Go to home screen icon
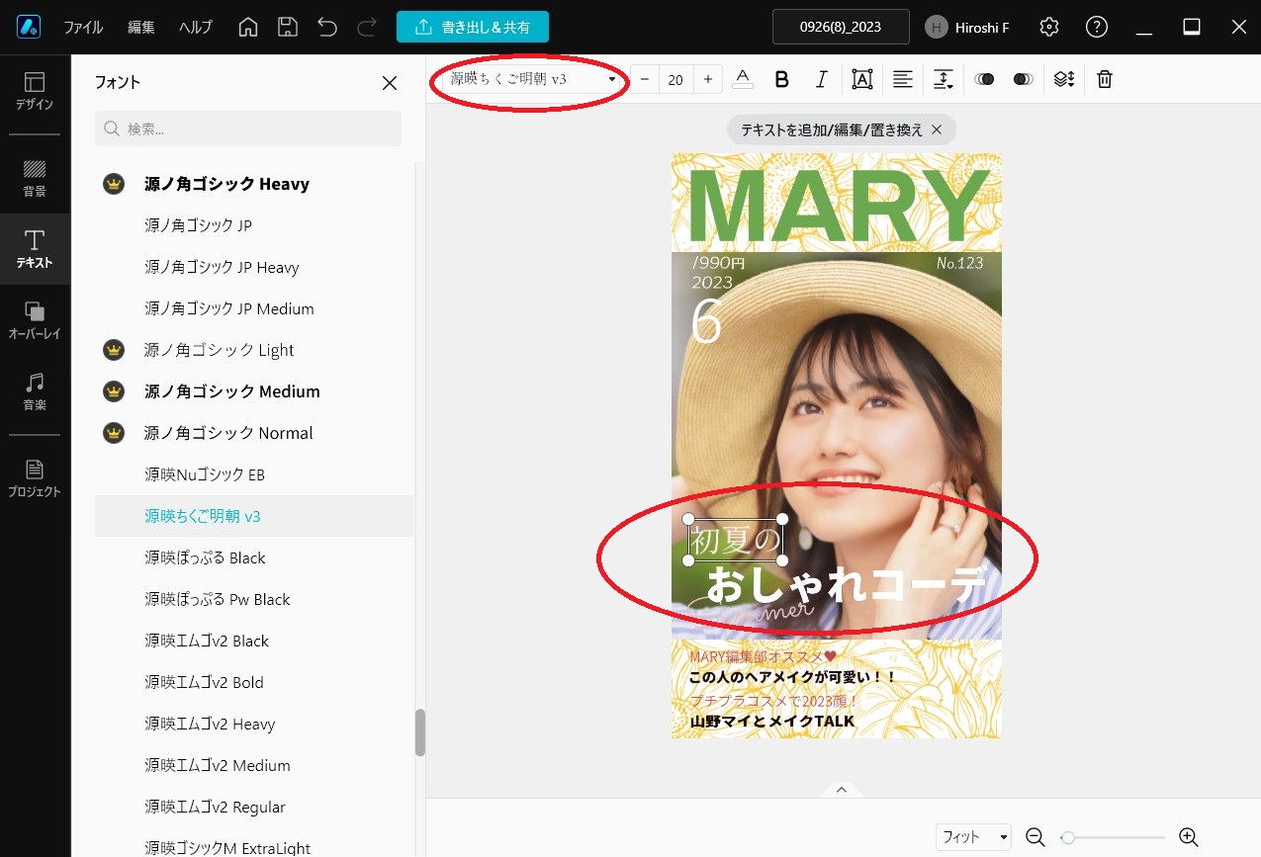Image resolution: width=1261 pixels, height=857 pixels. [249, 27]
